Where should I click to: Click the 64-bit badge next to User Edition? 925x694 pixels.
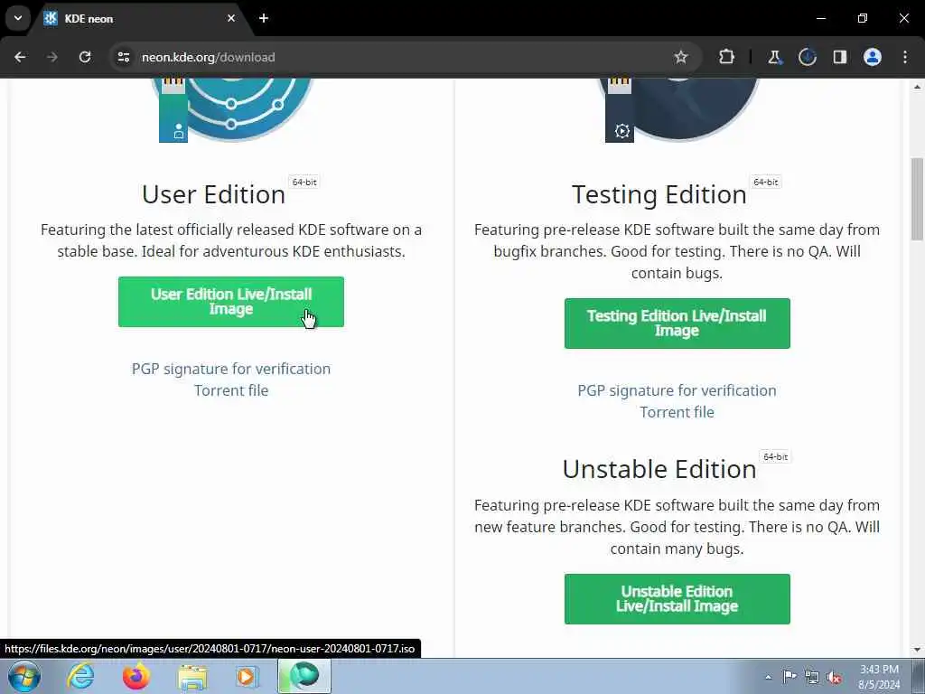pyautogui.click(x=304, y=182)
